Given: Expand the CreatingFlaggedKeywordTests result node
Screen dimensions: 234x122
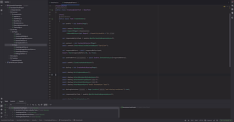Looking at the screenshot, I should click(x=13, y=115).
